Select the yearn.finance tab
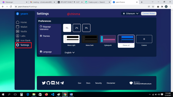 (x=125, y=2)
